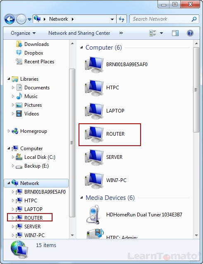Select LAPTOP in the sidebar tree
Viewport: 203px width, 264px height.
pos(33,209)
